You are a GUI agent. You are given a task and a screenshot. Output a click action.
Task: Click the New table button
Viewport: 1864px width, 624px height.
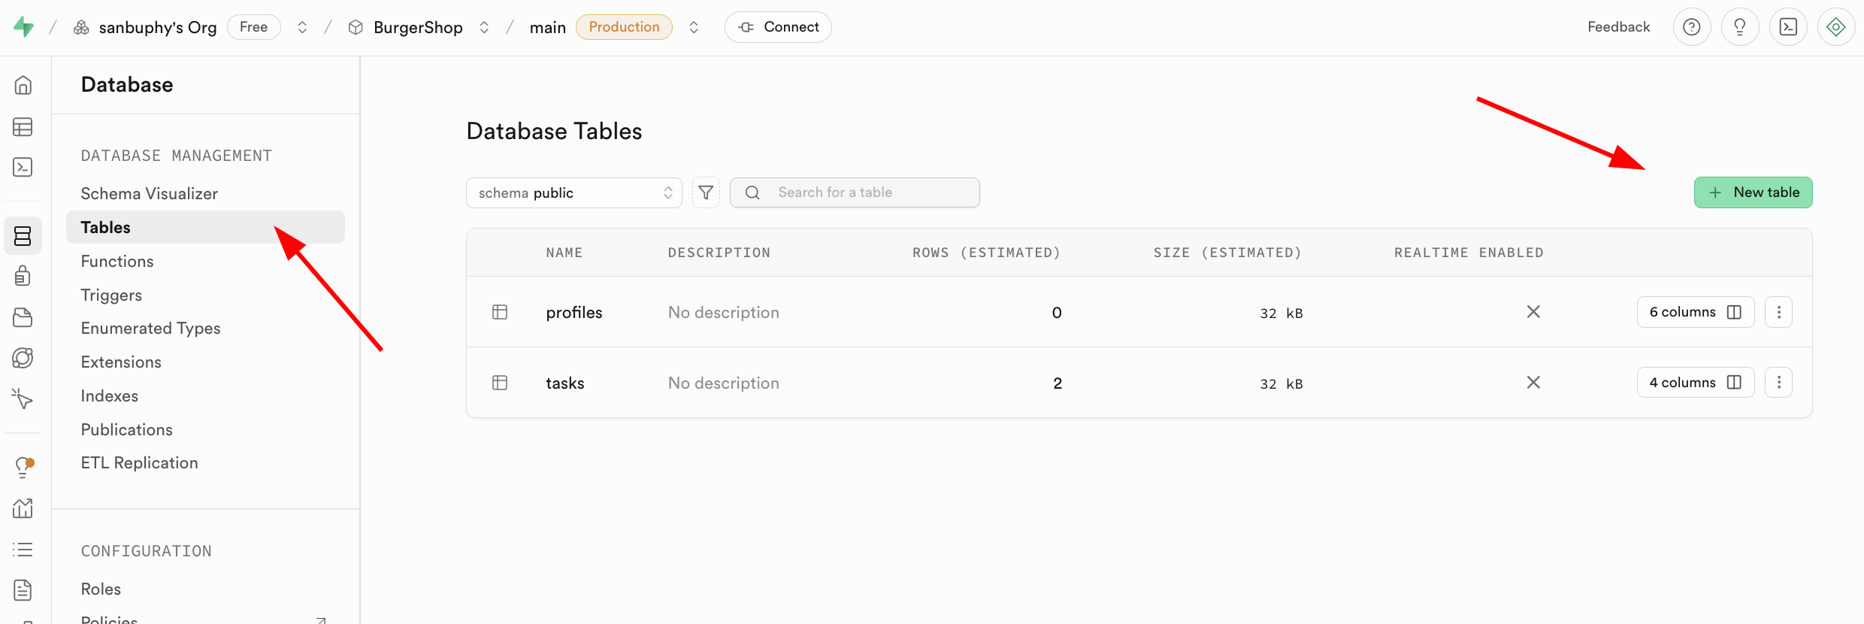click(1753, 192)
